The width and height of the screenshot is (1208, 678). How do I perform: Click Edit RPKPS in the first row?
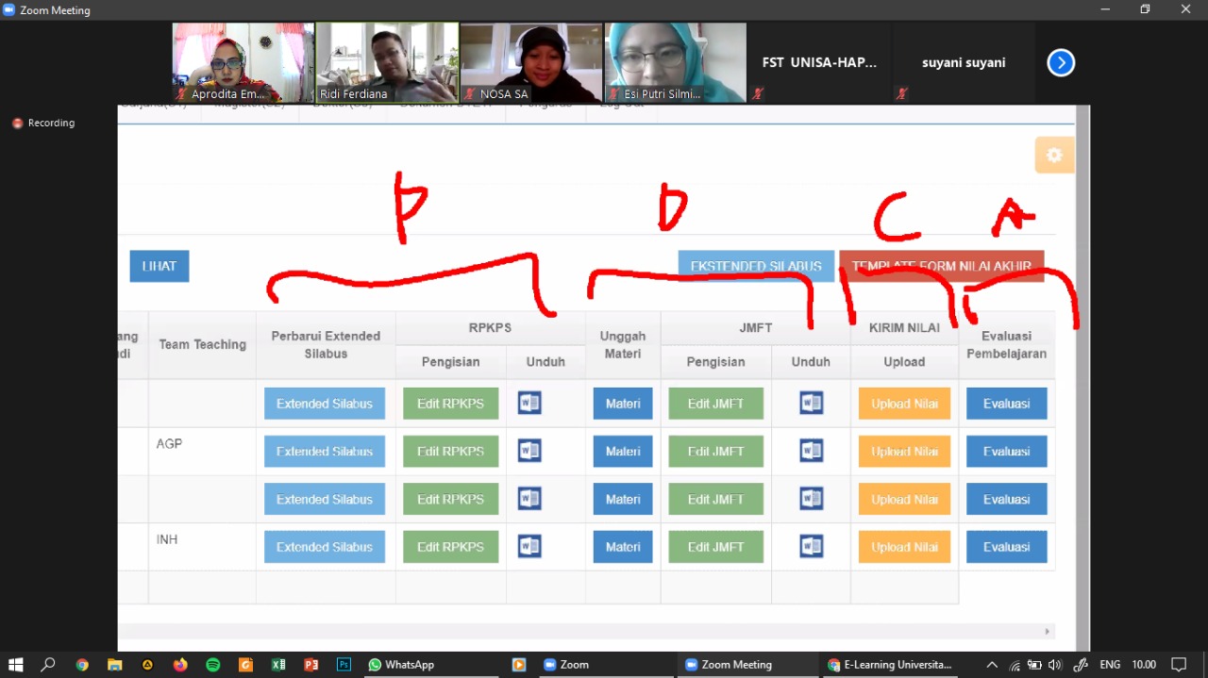[450, 404]
